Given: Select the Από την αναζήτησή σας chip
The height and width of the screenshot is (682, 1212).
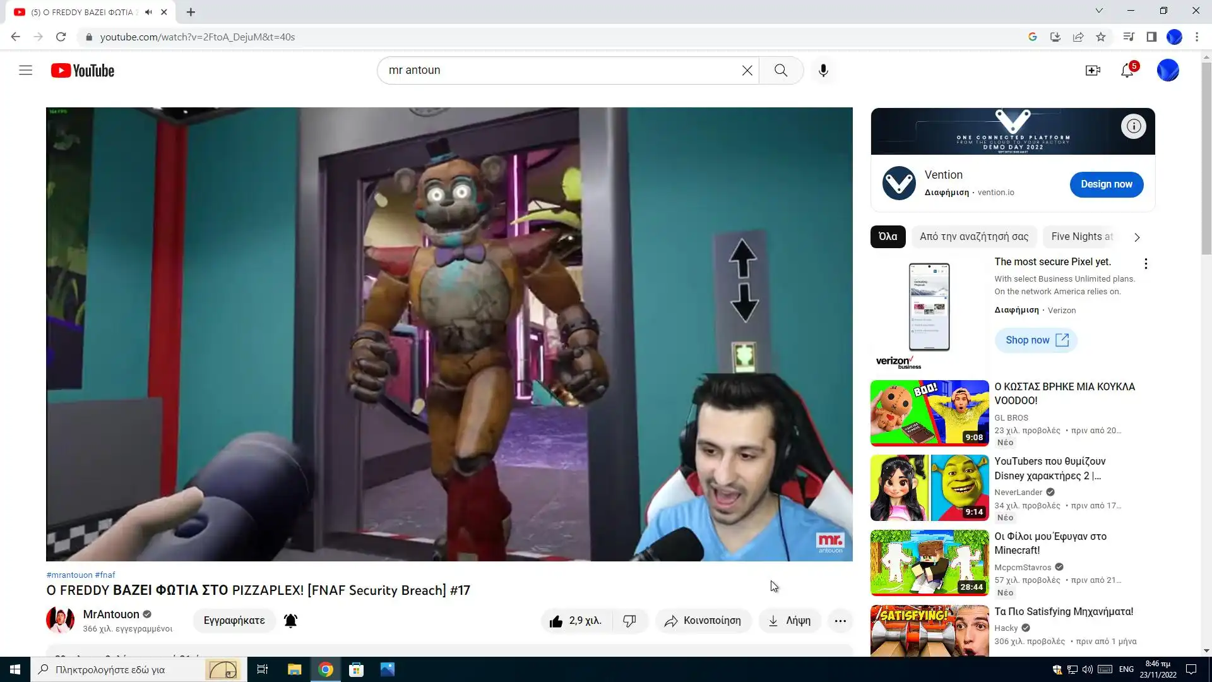Looking at the screenshot, I should (x=973, y=237).
